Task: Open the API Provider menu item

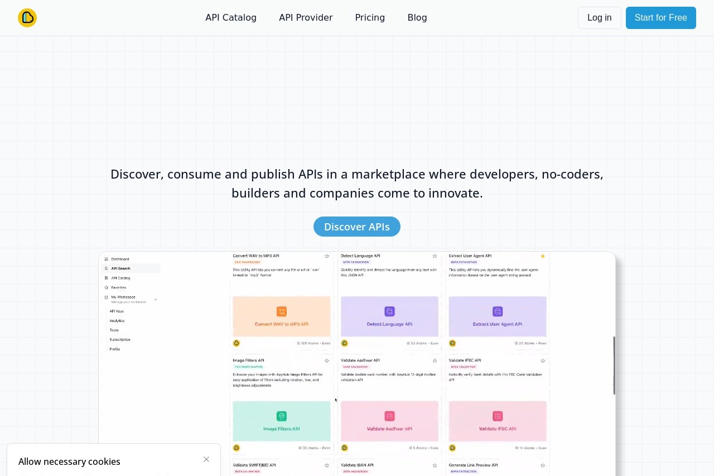Action: [306, 18]
